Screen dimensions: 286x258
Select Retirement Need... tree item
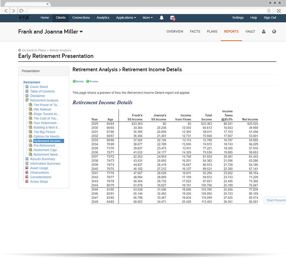(x=47, y=154)
